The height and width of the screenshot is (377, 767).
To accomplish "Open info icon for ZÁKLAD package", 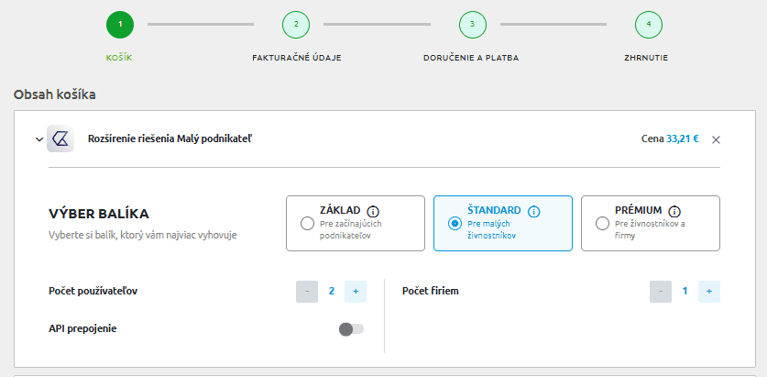I will tap(373, 211).
